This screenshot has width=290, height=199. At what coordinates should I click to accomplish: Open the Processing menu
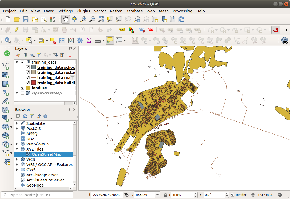point(182,11)
